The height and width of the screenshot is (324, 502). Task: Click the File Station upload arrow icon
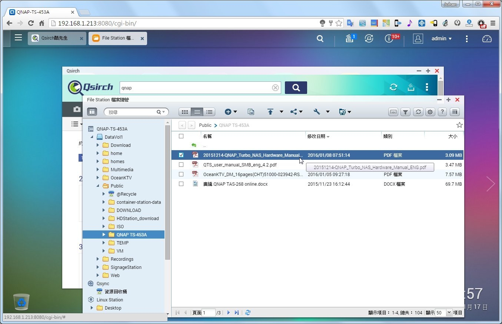pos(270,112)
